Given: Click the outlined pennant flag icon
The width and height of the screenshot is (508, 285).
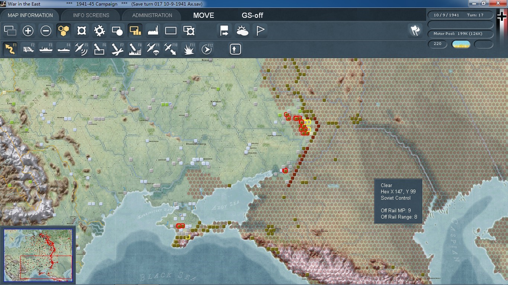Looking at the screenshot, I should (260, 30).
